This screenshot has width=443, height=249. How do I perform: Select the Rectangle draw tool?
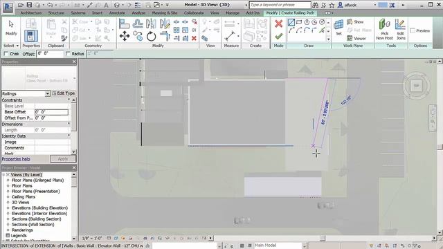(299, 22)
